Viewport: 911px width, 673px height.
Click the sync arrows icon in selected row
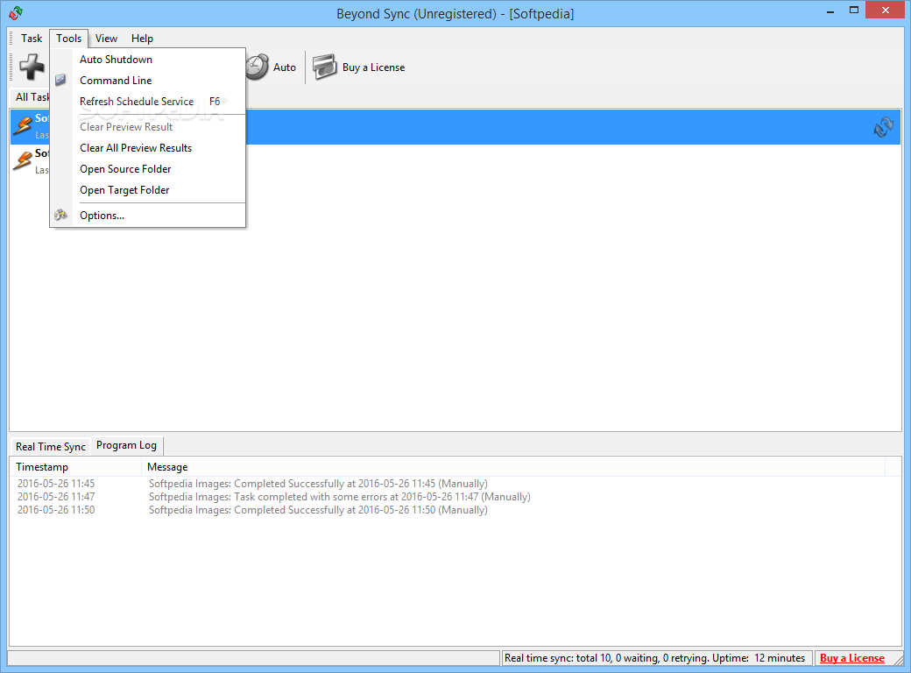[x=883, y=127]
